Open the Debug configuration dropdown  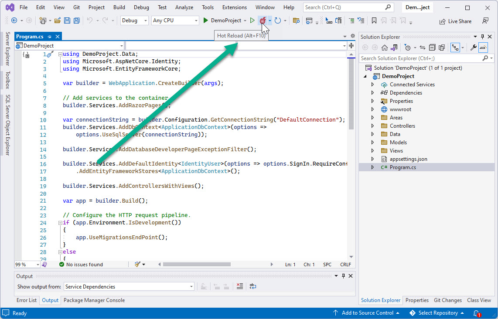[134, 20]
